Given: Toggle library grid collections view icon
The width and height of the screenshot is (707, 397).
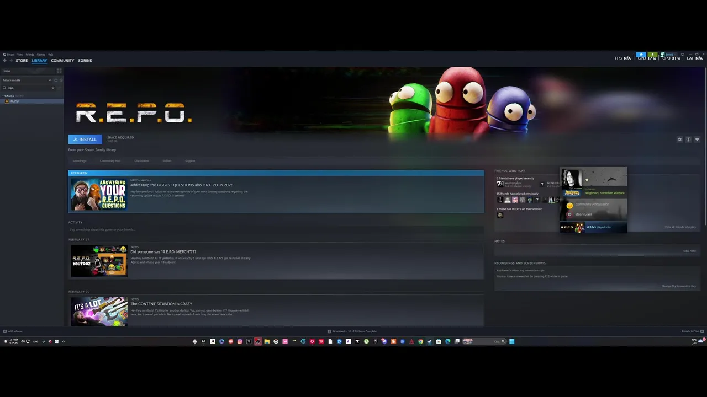Looking at the screenshot, I should (59, 71).
